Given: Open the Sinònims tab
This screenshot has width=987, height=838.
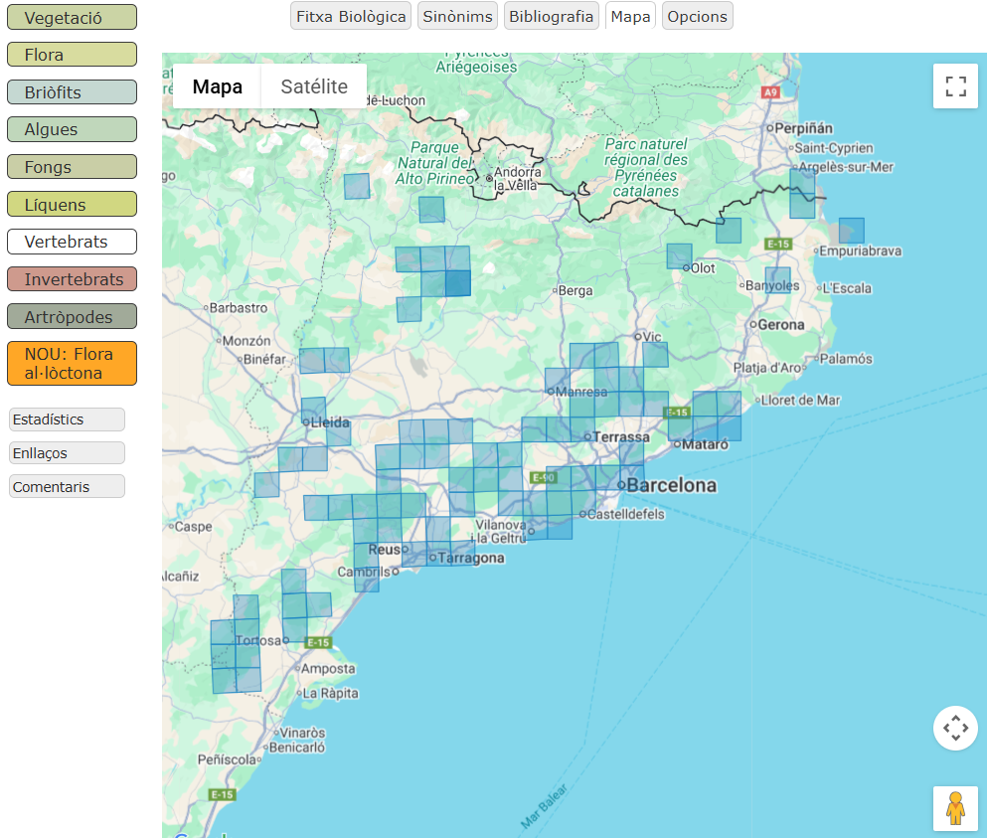Looking at the screenshot, I should pos(456,15).
